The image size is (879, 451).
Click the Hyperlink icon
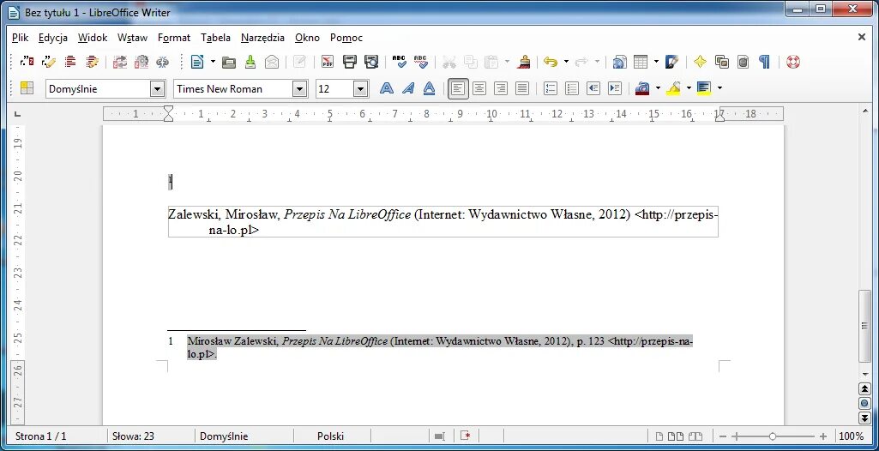pyautogui.click(x=619, y=62)
